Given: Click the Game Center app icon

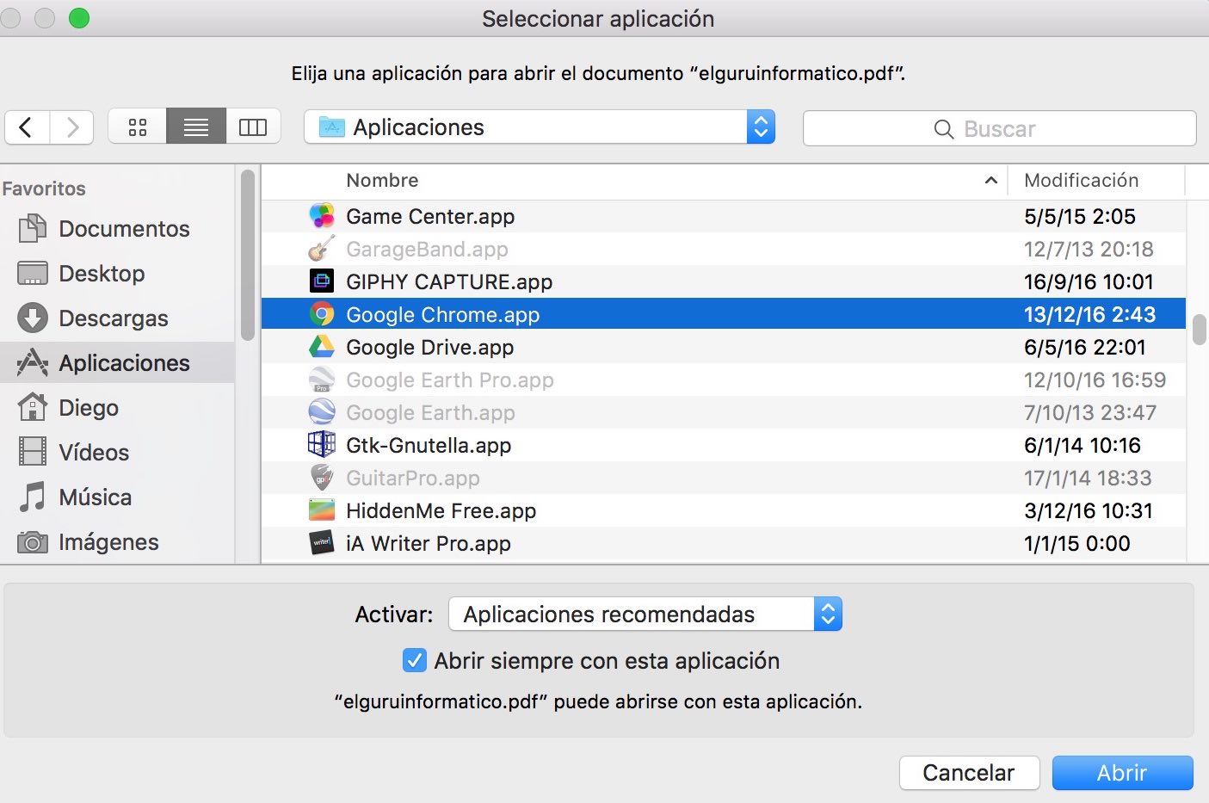Looking at the screenshot, I should pyautogui.click(x=322, y=216).
